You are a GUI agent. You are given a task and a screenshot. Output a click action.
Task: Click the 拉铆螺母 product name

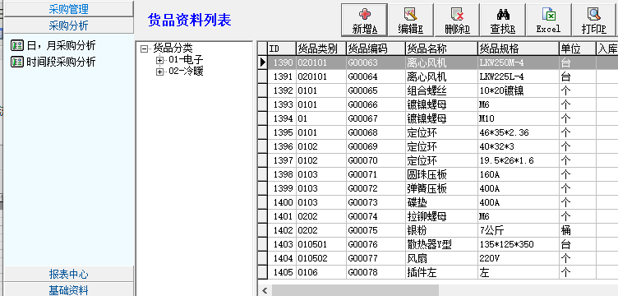point(442,216)
